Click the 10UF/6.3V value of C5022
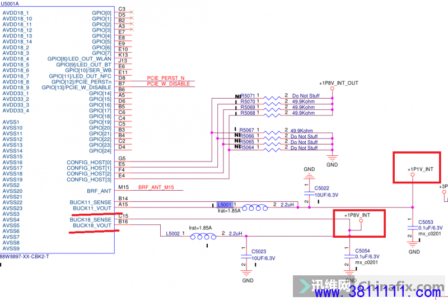 (x=326, y=195)
